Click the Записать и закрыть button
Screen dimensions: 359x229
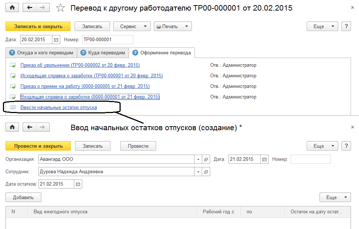[38, 26]
